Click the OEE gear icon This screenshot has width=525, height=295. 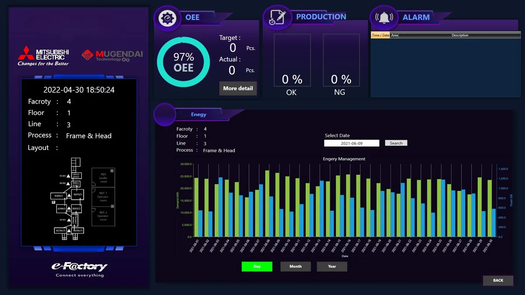[167, 18]
